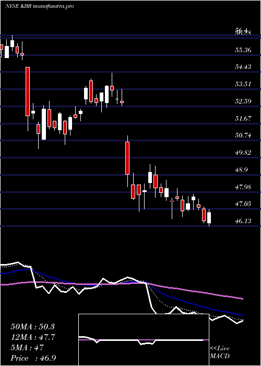Select the 47.98 price axis label
The width and height of the screenshot is (261, 366).
point(243,187)
